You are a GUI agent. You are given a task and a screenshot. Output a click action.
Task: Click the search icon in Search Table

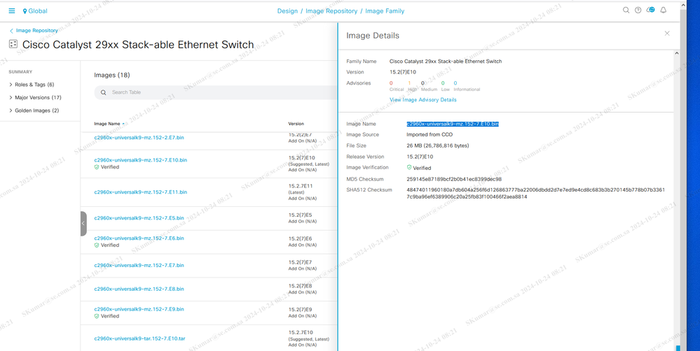click(x=104, y=93)
